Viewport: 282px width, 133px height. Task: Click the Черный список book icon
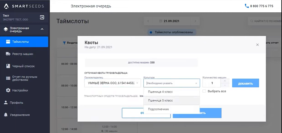pyautogui.click(x=8, y=66)
